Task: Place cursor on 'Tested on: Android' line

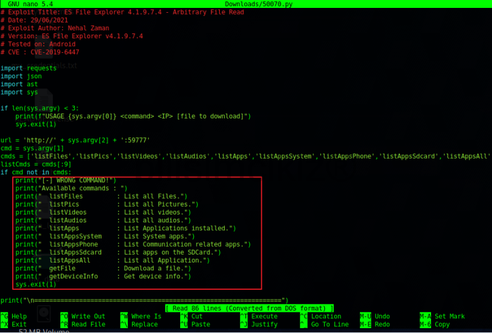Action: (x=38, y=44)
